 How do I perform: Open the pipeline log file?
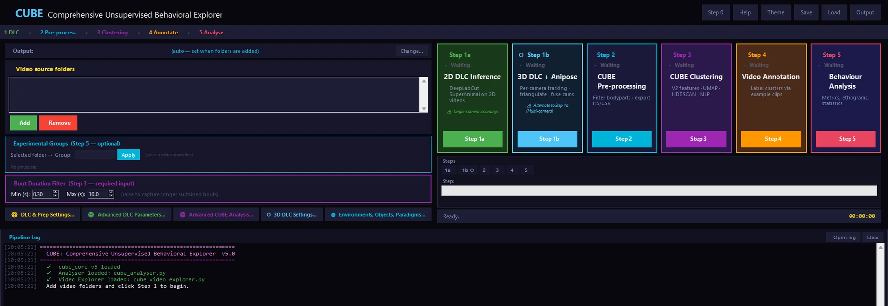tap(844, 238)
